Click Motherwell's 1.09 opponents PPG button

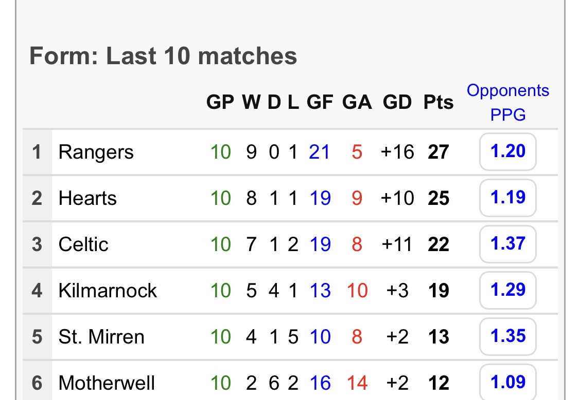click(508, 382)
